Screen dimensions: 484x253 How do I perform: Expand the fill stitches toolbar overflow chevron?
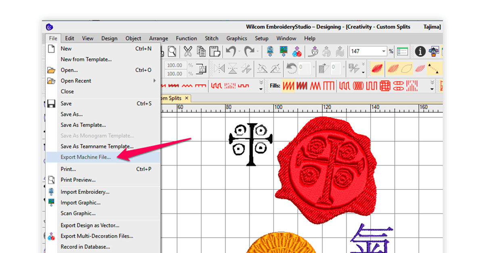pos(432,86)
